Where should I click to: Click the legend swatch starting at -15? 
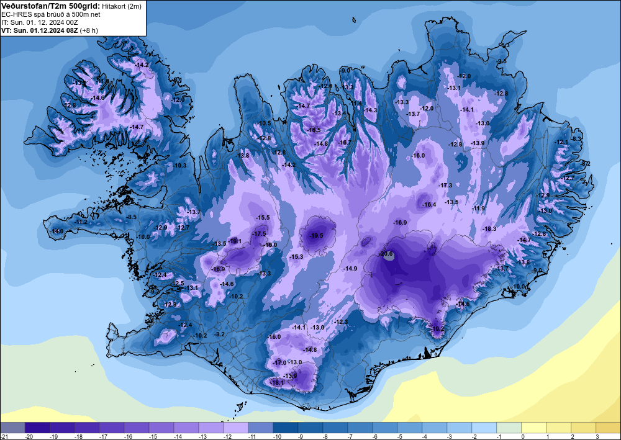coord(161,428)
